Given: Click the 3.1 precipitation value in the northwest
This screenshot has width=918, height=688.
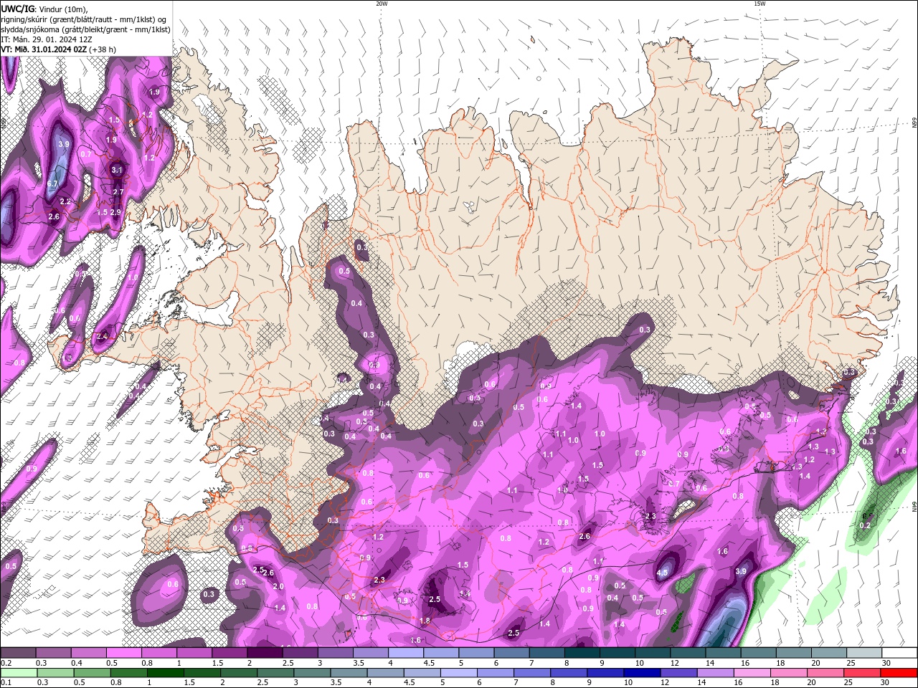Looking at the screenshot, I should (118, 170).
